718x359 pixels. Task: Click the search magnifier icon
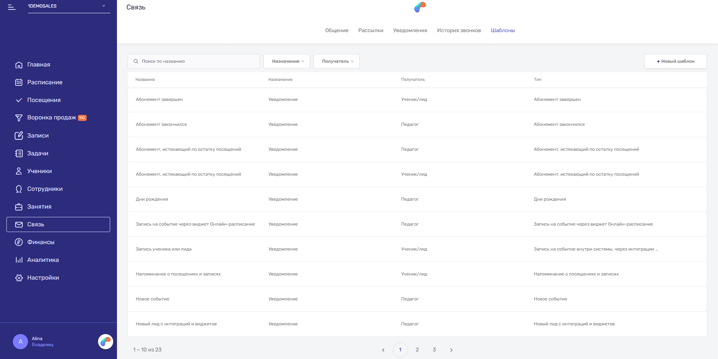click(x=136, y=61)
